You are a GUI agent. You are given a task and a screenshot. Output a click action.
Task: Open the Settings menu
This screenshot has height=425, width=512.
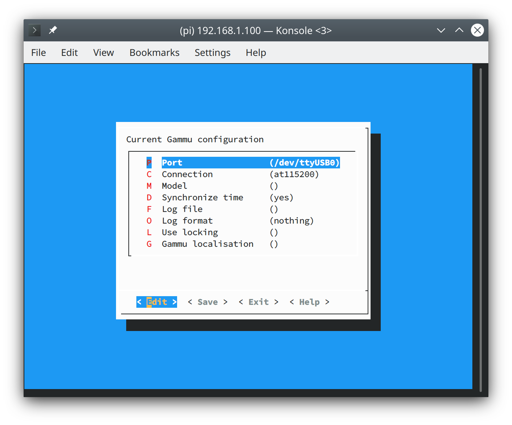coord(213,53)
